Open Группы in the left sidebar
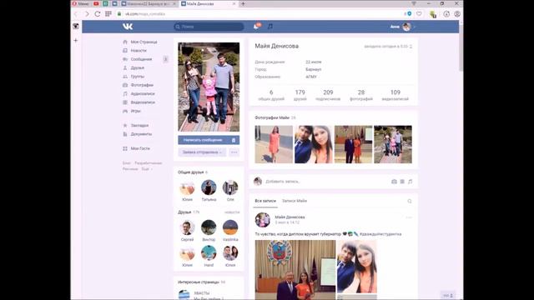Image resolution: width=534 pixels, height=300 pixels. coord(138,77)
